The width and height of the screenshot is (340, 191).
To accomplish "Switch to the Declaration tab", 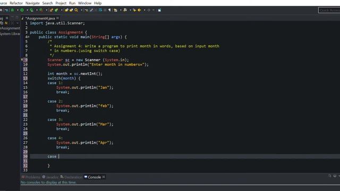I will [72, 177].
